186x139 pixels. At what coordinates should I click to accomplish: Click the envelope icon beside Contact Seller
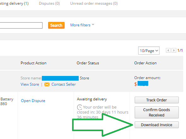(47, 84)
